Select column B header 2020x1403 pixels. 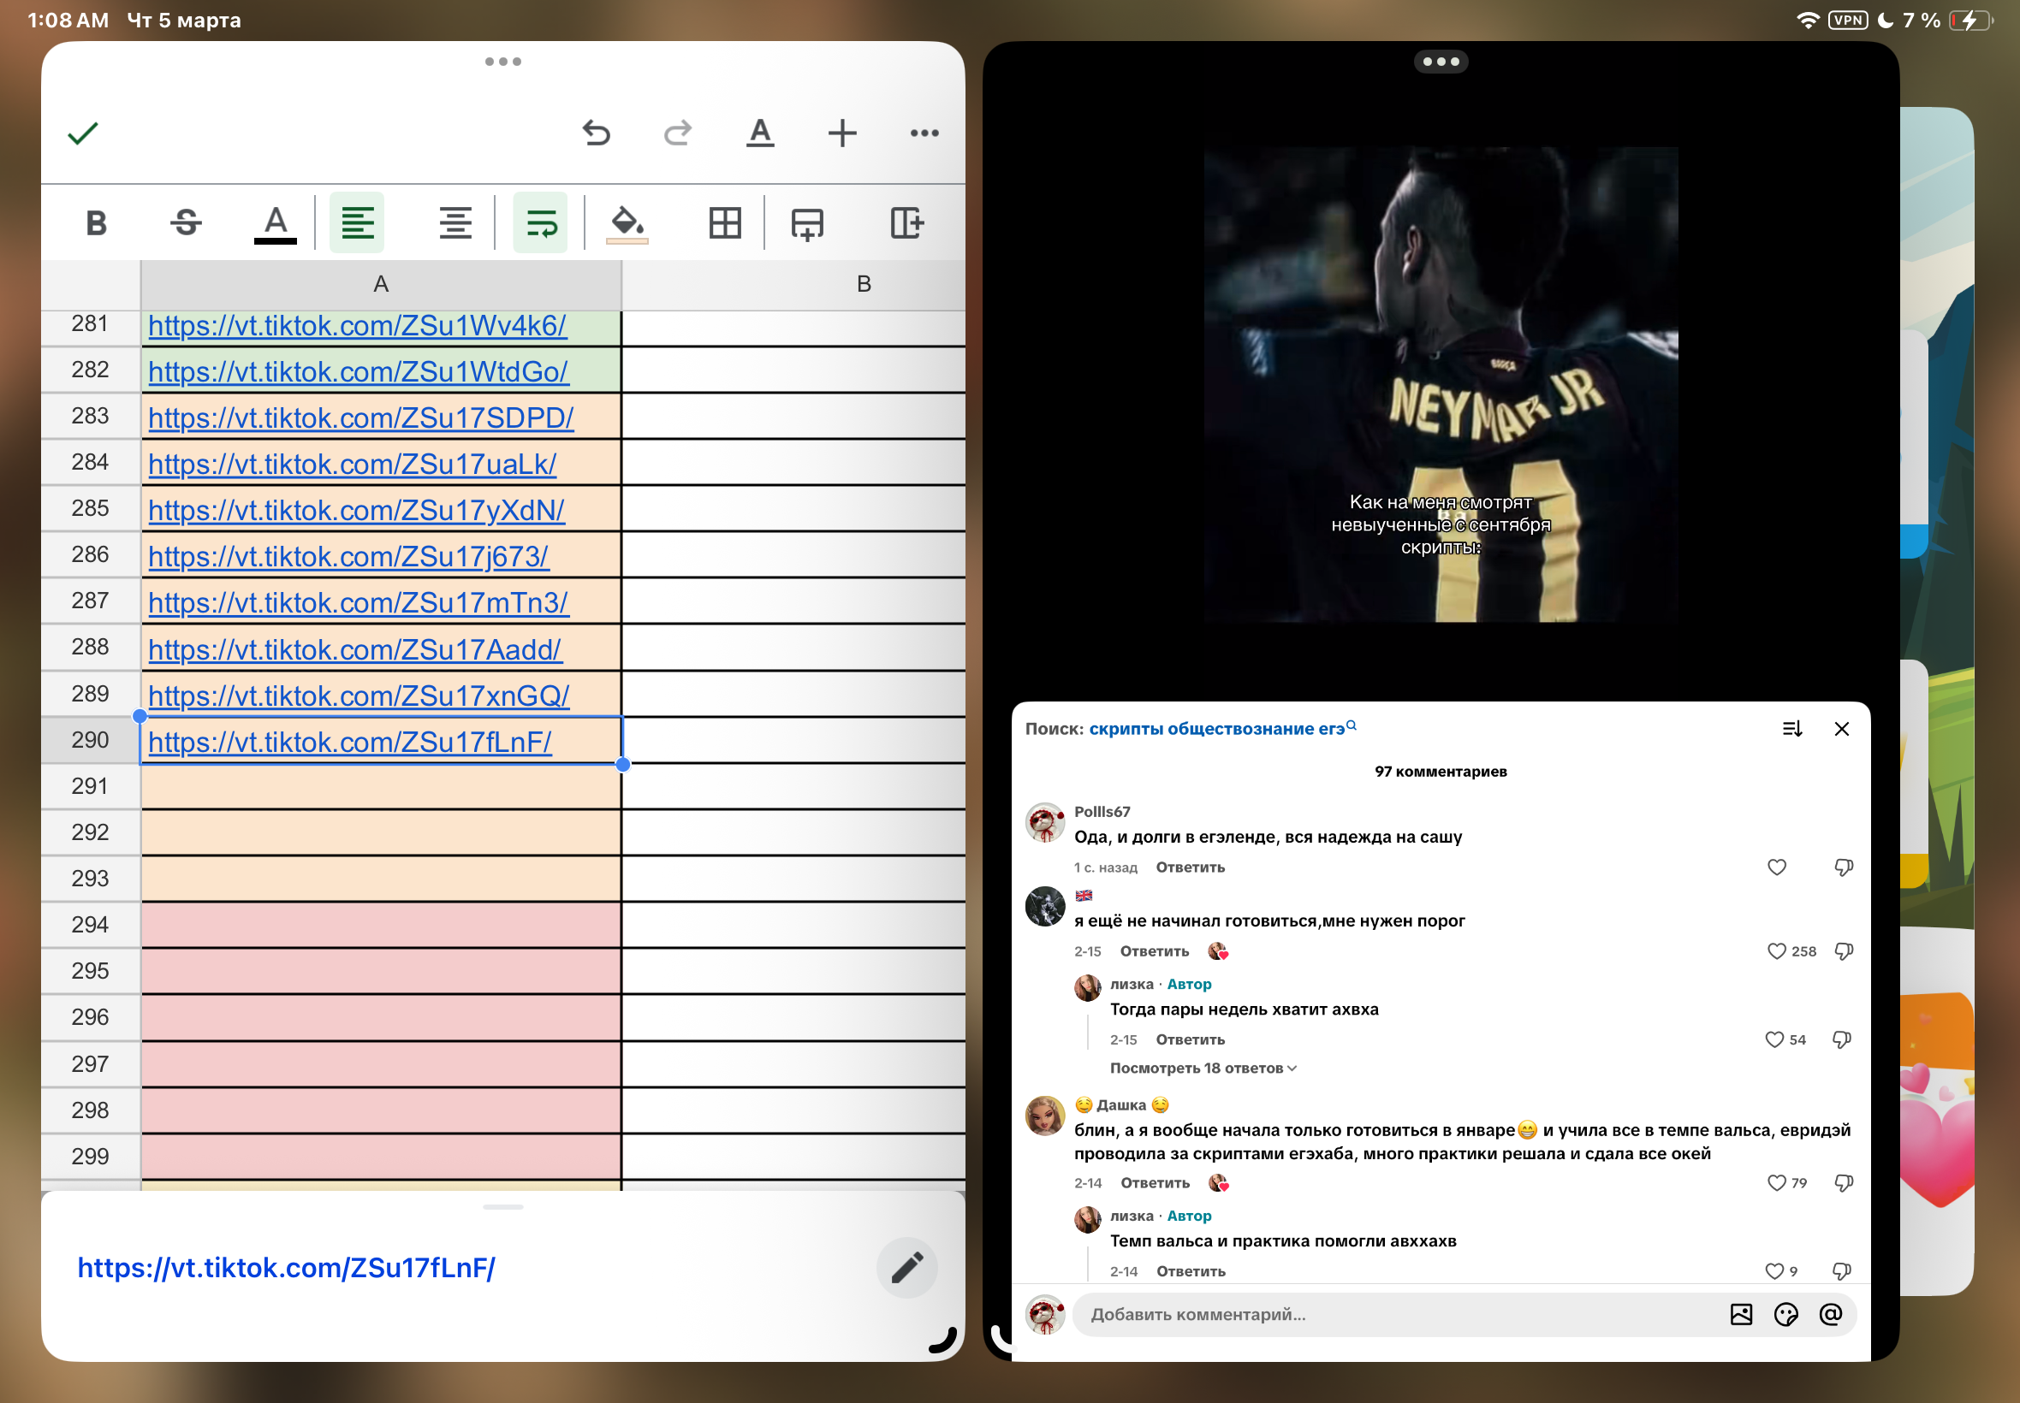pyautogui.click(x=864, y=284)
